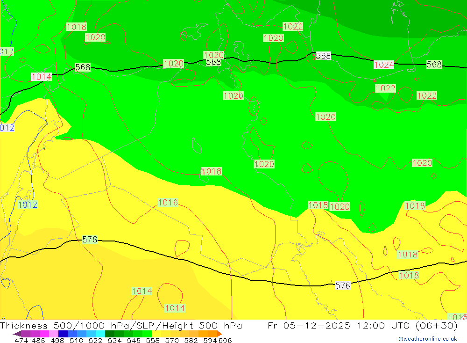Click the legend value 558

coord(153,340)
